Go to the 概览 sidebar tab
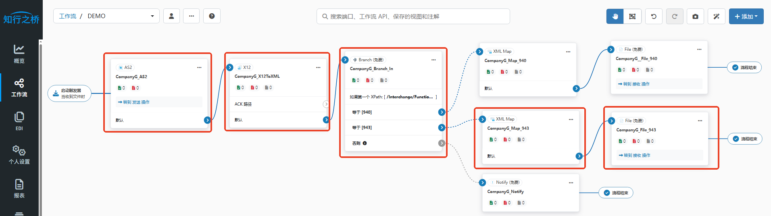The height and width of the screenshot is (216, 771). (19, 54)
